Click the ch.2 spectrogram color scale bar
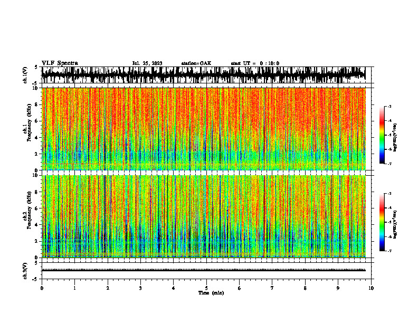The width and height of the screenshot is (418, 323). (x=382, y=222)
